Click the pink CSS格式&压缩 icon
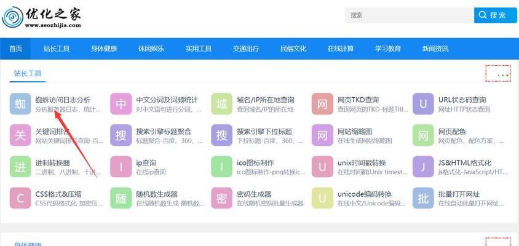This screenshot has width=519, height=246. pos(20,198)
